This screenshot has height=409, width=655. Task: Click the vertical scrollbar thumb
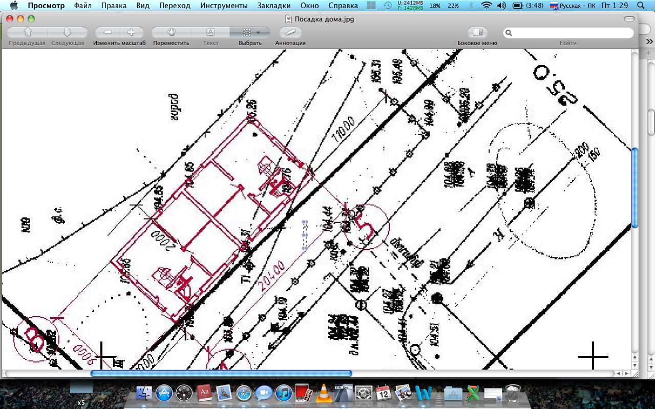pyautogui.click(x=635, y=188)
